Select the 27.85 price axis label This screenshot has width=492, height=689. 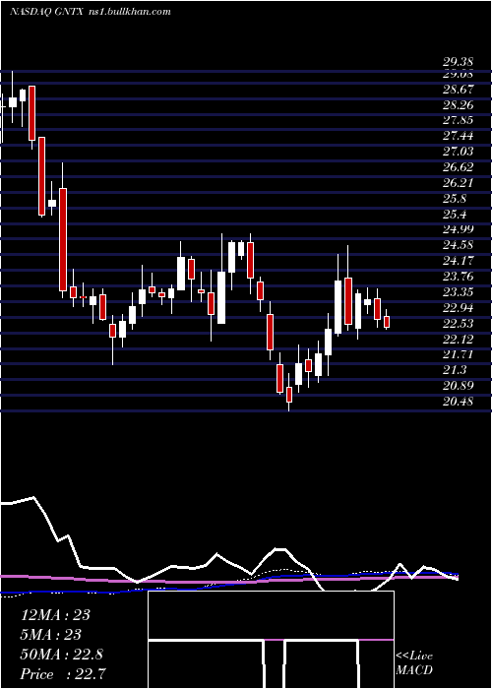pos(458,120)
